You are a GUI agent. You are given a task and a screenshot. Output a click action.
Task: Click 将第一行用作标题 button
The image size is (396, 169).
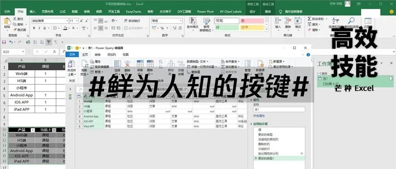point(202,67)
